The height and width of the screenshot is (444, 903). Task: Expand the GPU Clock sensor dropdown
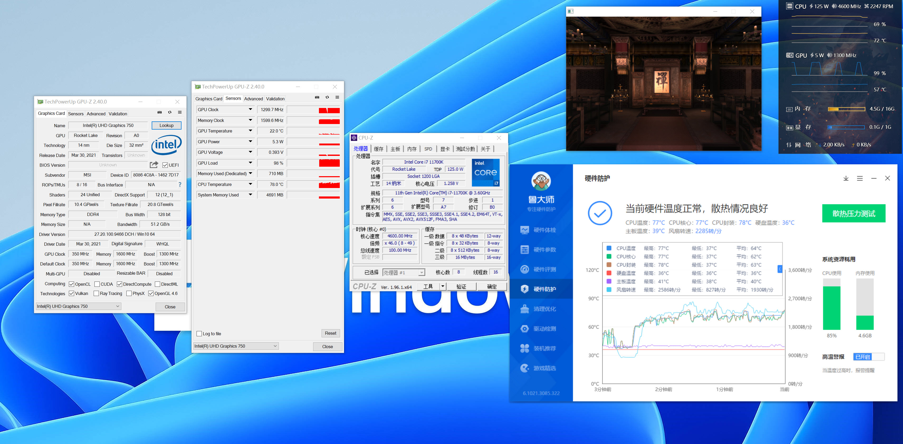[x=250, y=110]
